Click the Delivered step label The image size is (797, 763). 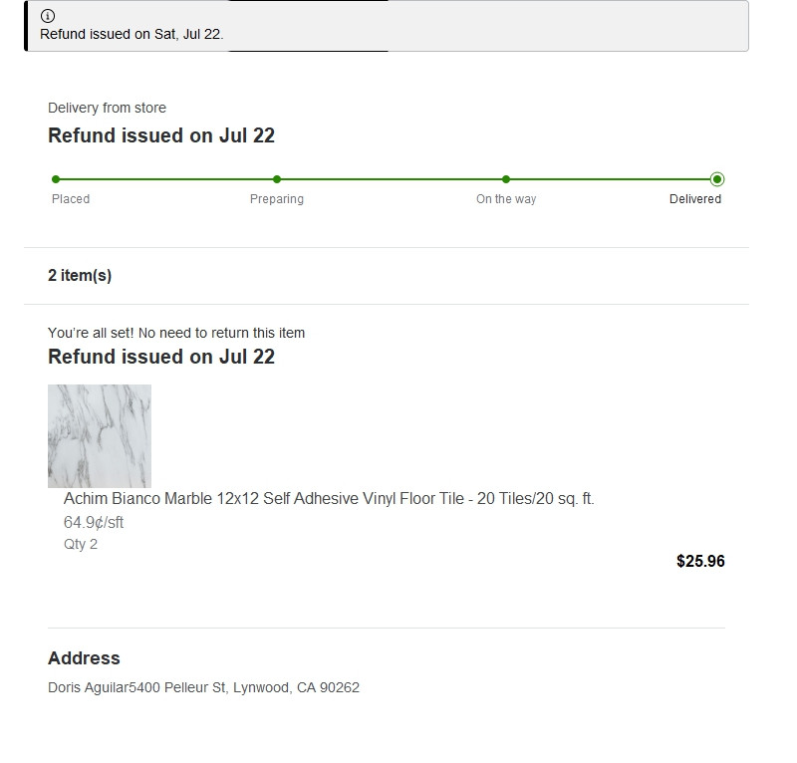[694, 199]
